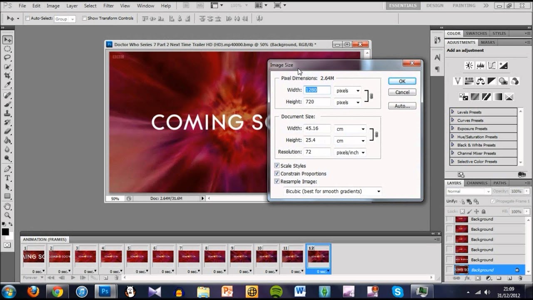Toggle Auto-Select checkbox in options bar
This screenshot has width=533, height=300.
[x=27, y=18]
